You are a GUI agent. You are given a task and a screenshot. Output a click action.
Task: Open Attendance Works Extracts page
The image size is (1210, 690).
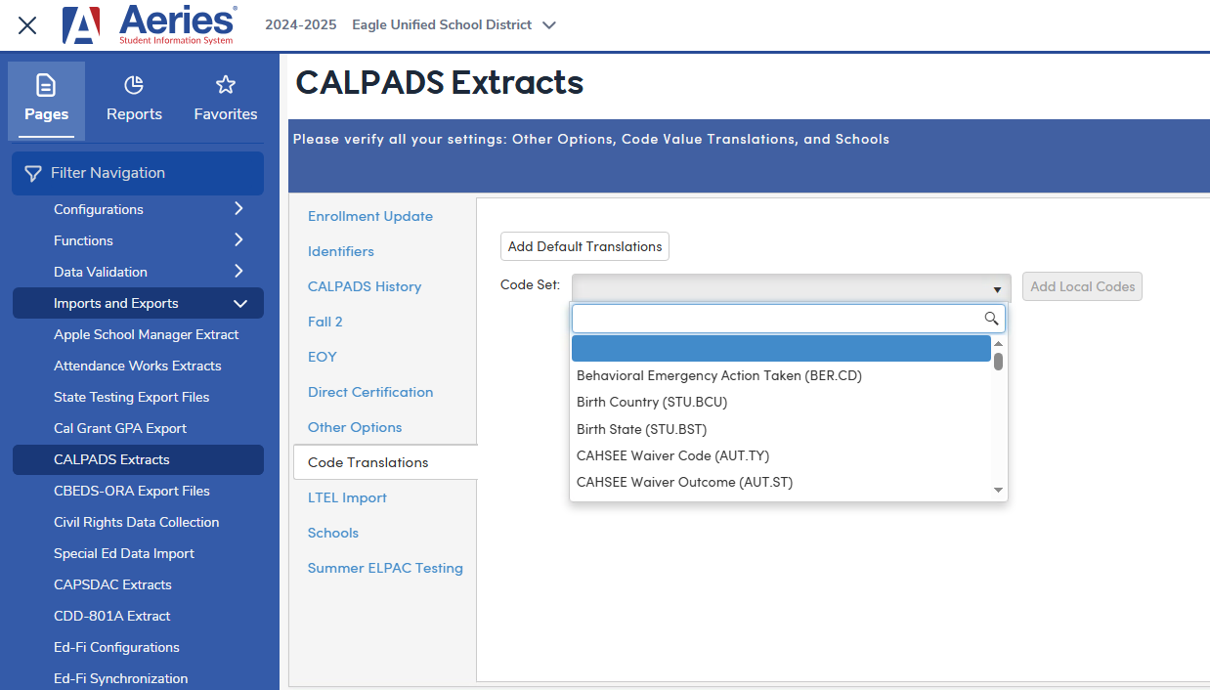(137, 366)
